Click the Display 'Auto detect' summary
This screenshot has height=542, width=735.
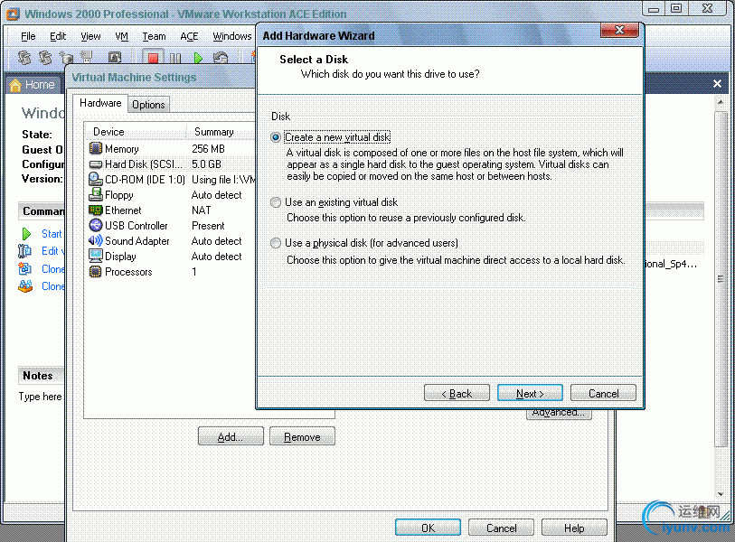[x=217, y=257]
